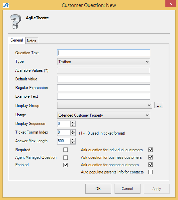
Task: Increase Display Sequence with up arrow
Action: [73, 123]
